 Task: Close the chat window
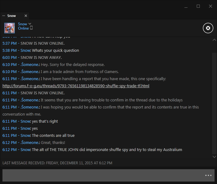tap(211, 6)
